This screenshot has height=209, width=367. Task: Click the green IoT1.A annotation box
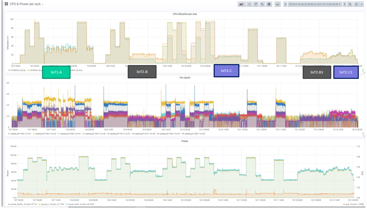point(56,72)
